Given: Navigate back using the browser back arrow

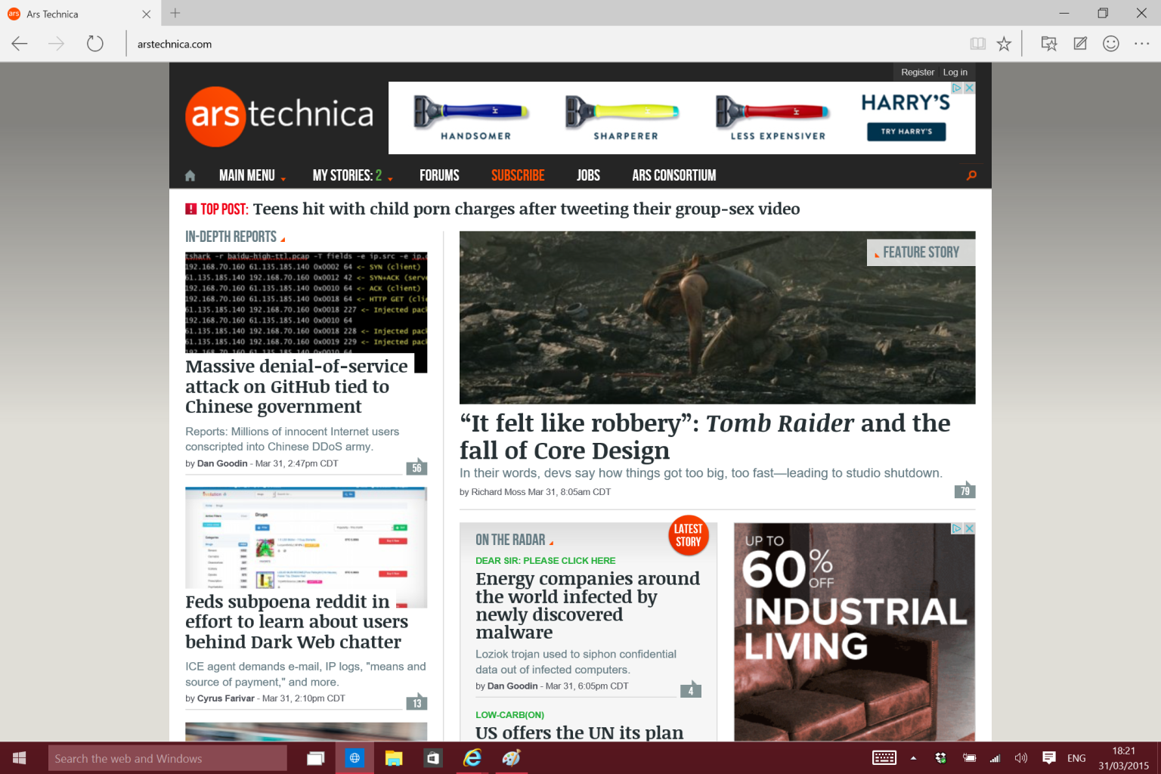Looking at the screenshot, I should point(19,43).
